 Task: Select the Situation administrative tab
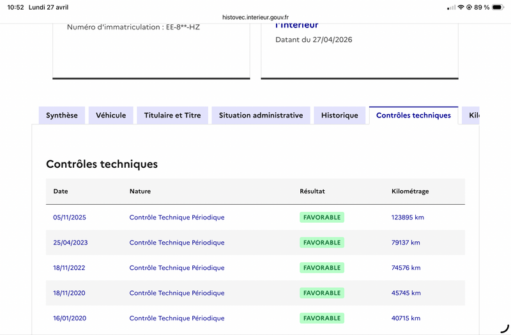pyautogui.click(x=261, y=115)
